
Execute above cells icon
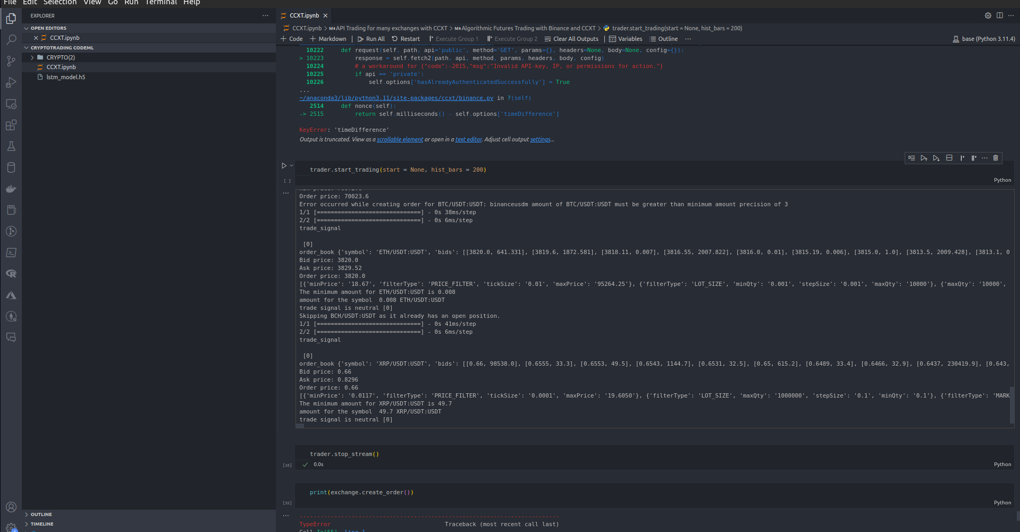pyautogui.click(x=924, y=158)
